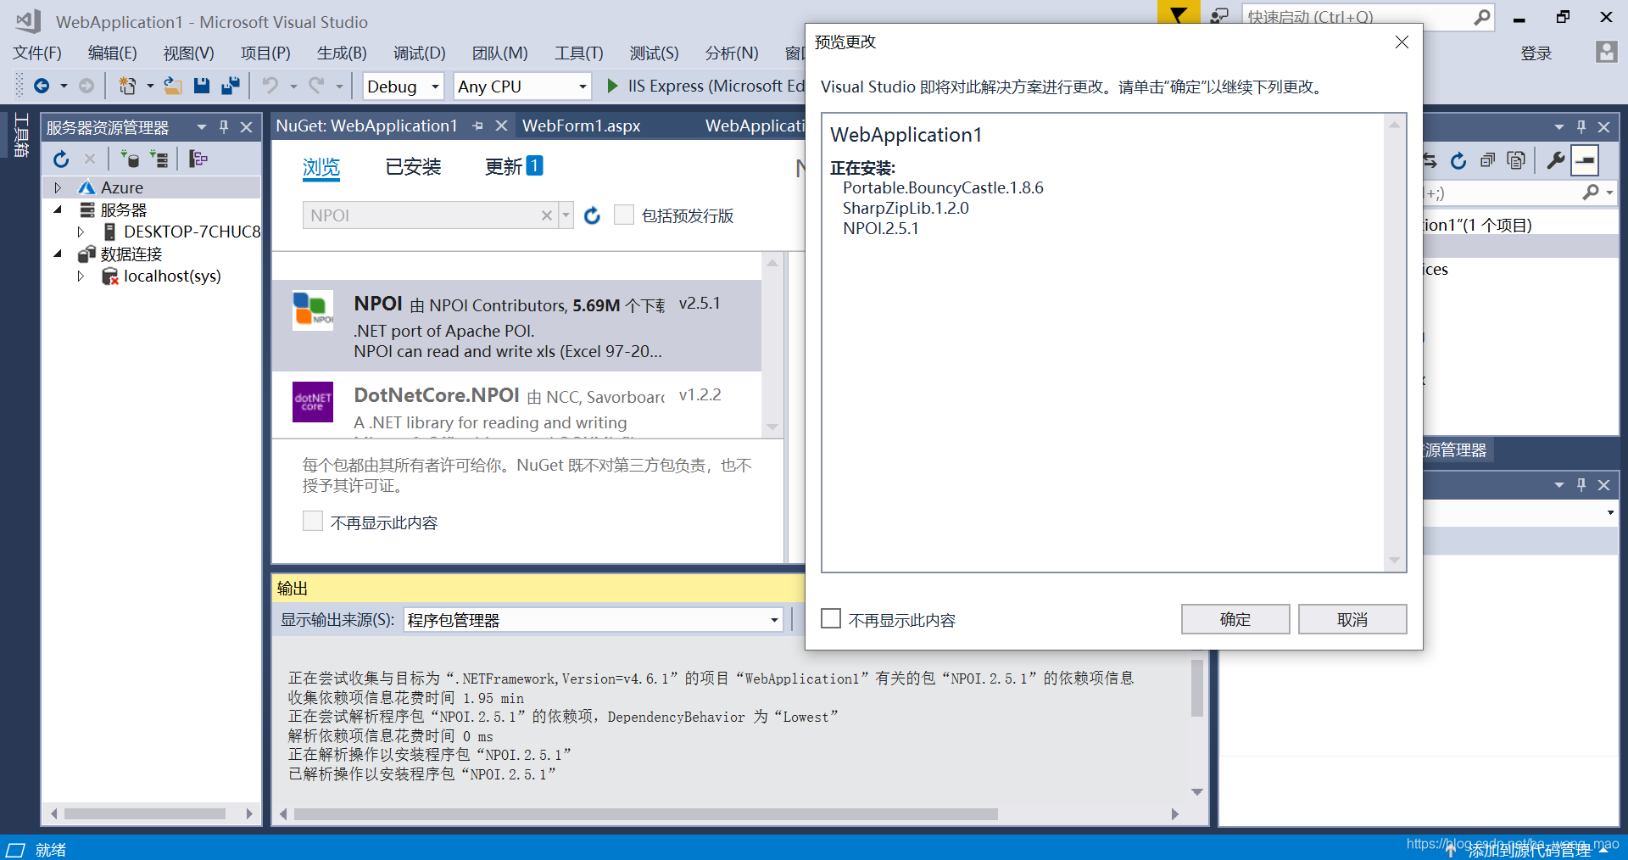Image resolution: width=1628 pixels, height=860 pixels.
Task: Expand the DESKTOP-7CHUC8 server node
Action: tap(81, 232)
